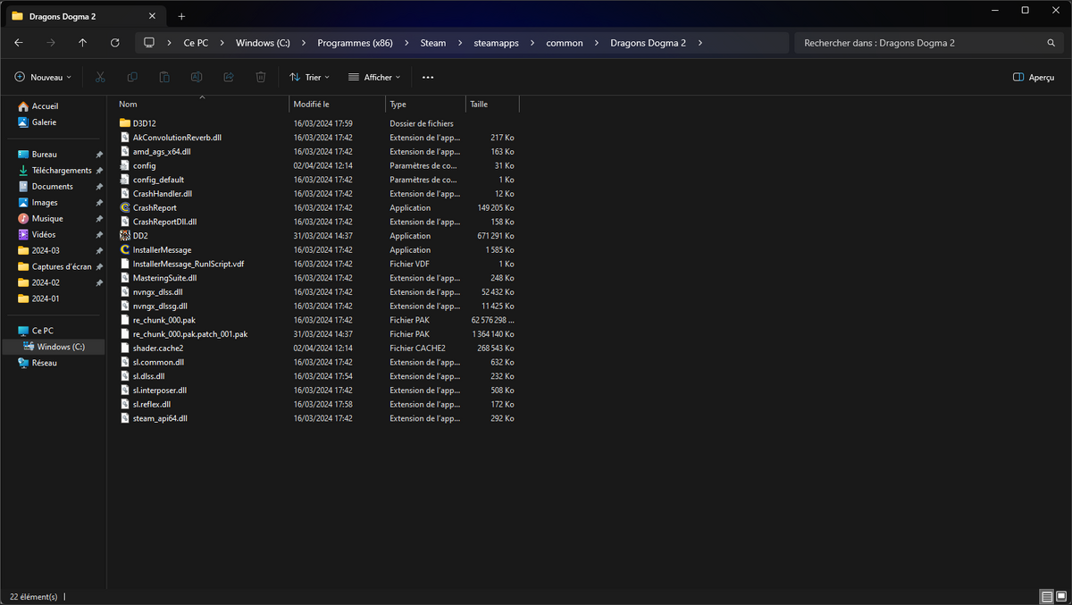Click the common breadcrumb segment
Viewport: 1072px width, 605px height.
coord(565,43)
